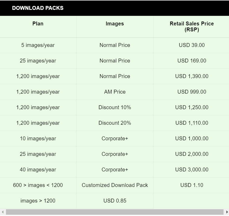Select the Plan column header
The width and height of the screenshot is (229, 216).
pyautogui.click(x=38, y=24)
